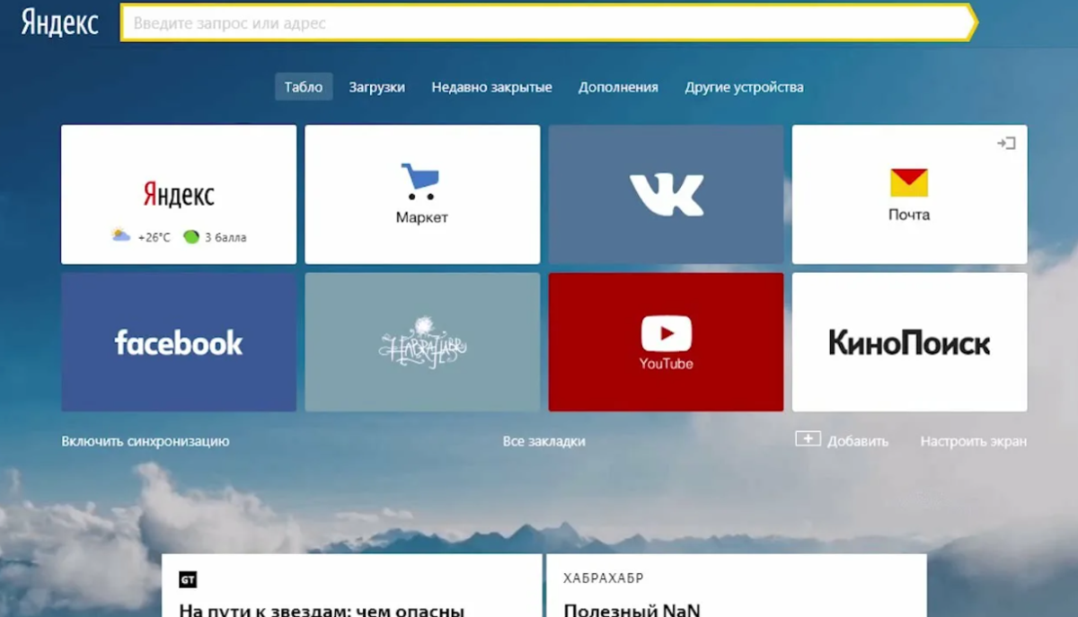This screenshot has height=617, width=1078.
Task: Open the Почта envelope tile
Action: (909, 194)
